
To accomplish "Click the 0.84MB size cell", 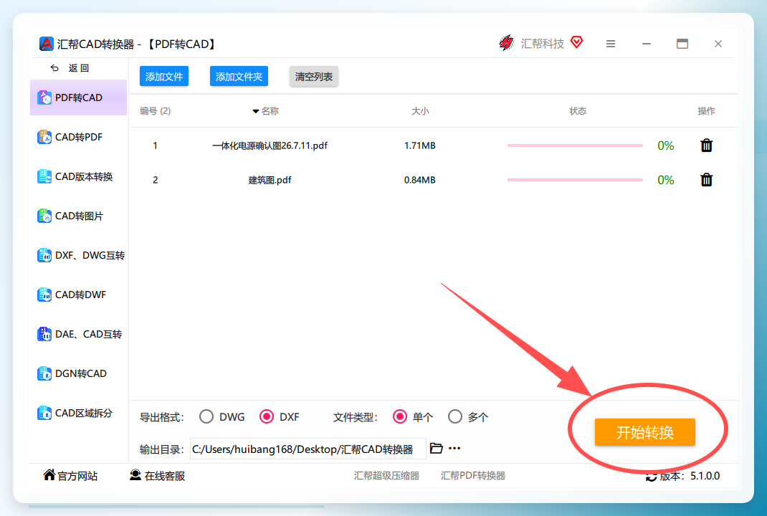I will [x=419, y=180].
